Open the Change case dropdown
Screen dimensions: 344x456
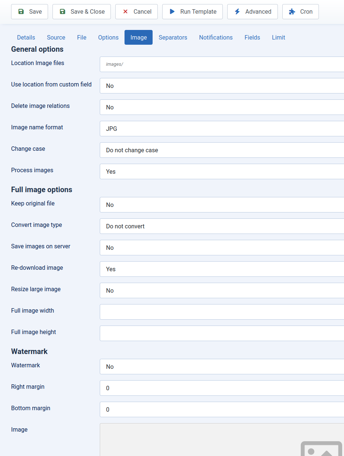222,150
